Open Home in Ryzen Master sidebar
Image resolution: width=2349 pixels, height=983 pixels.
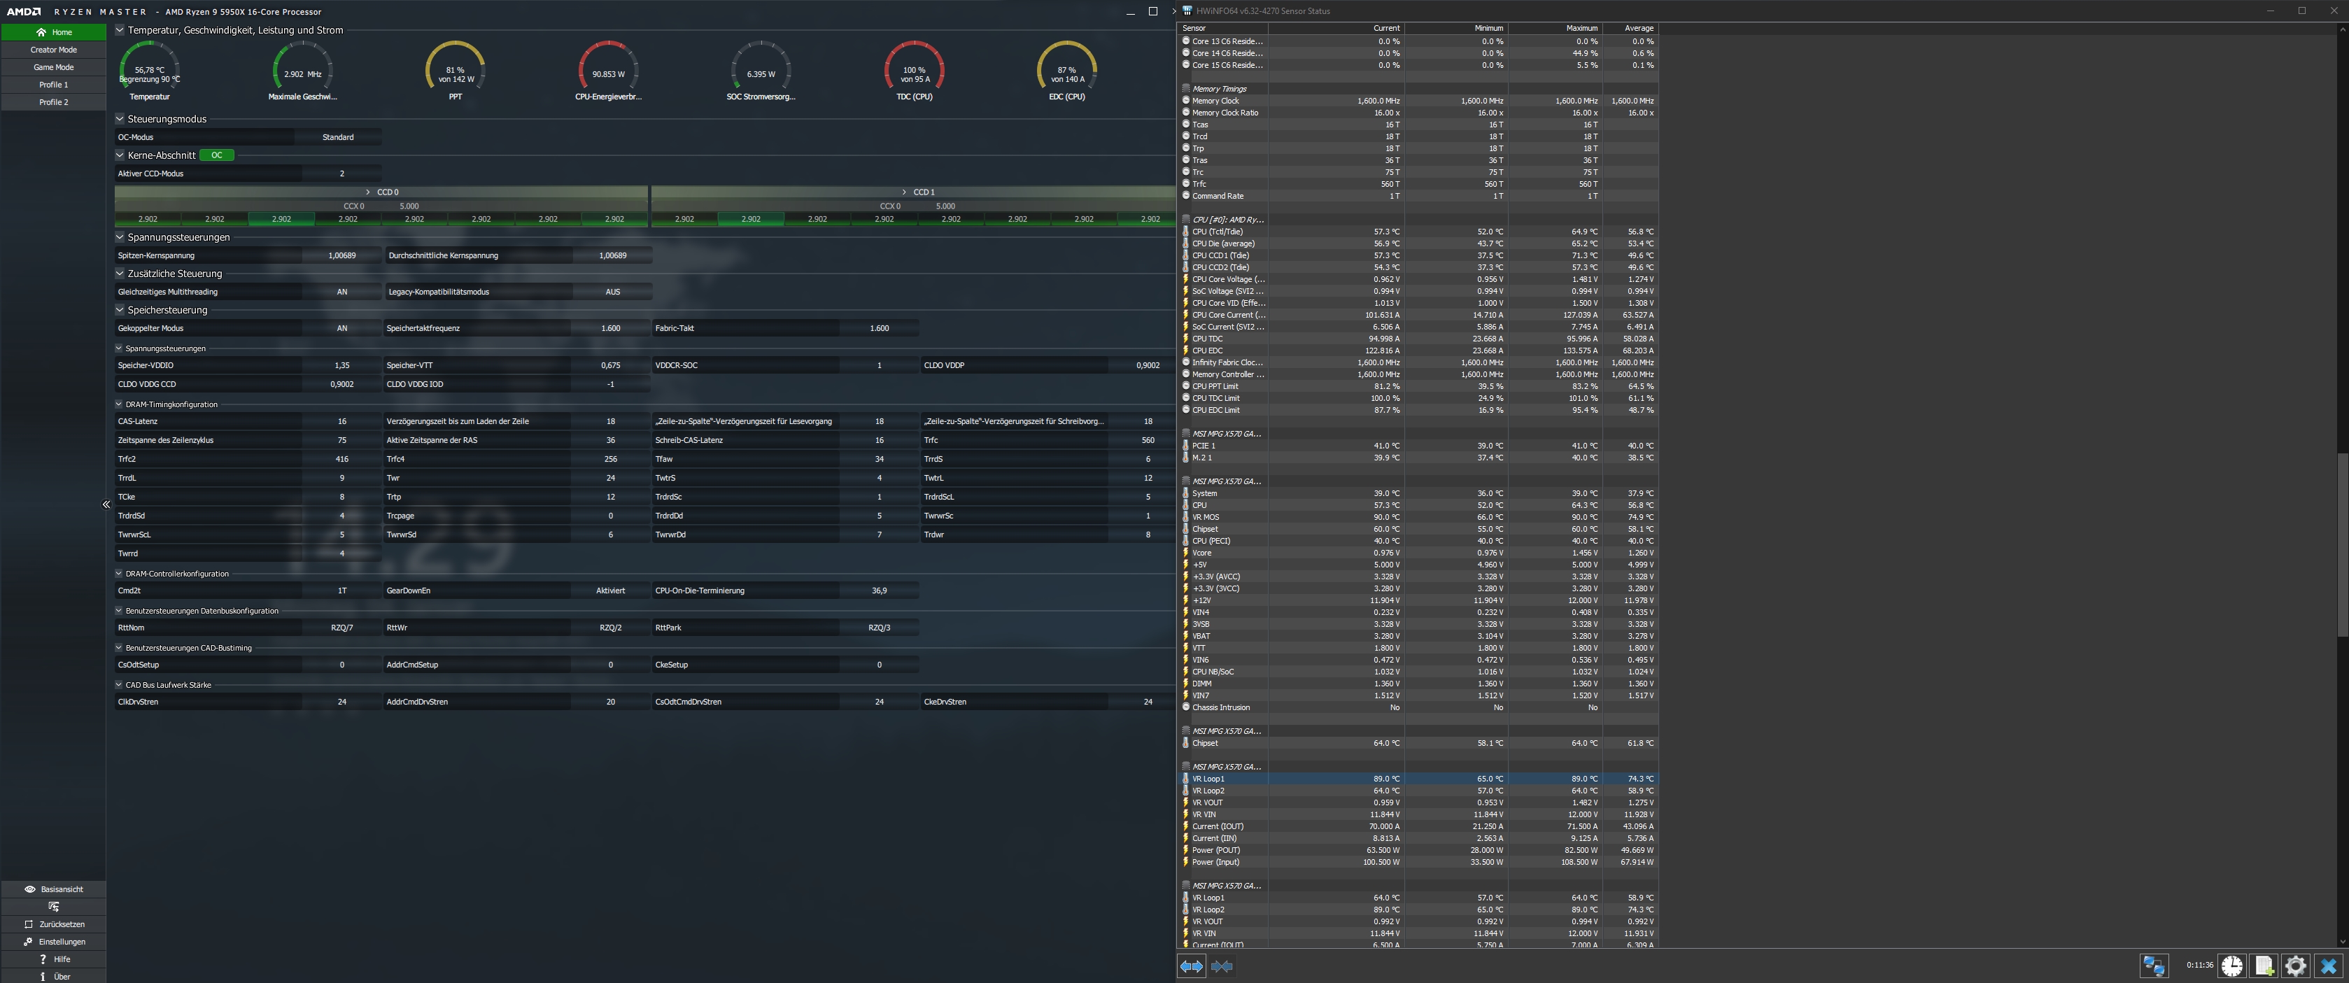(x=54, y=32)
